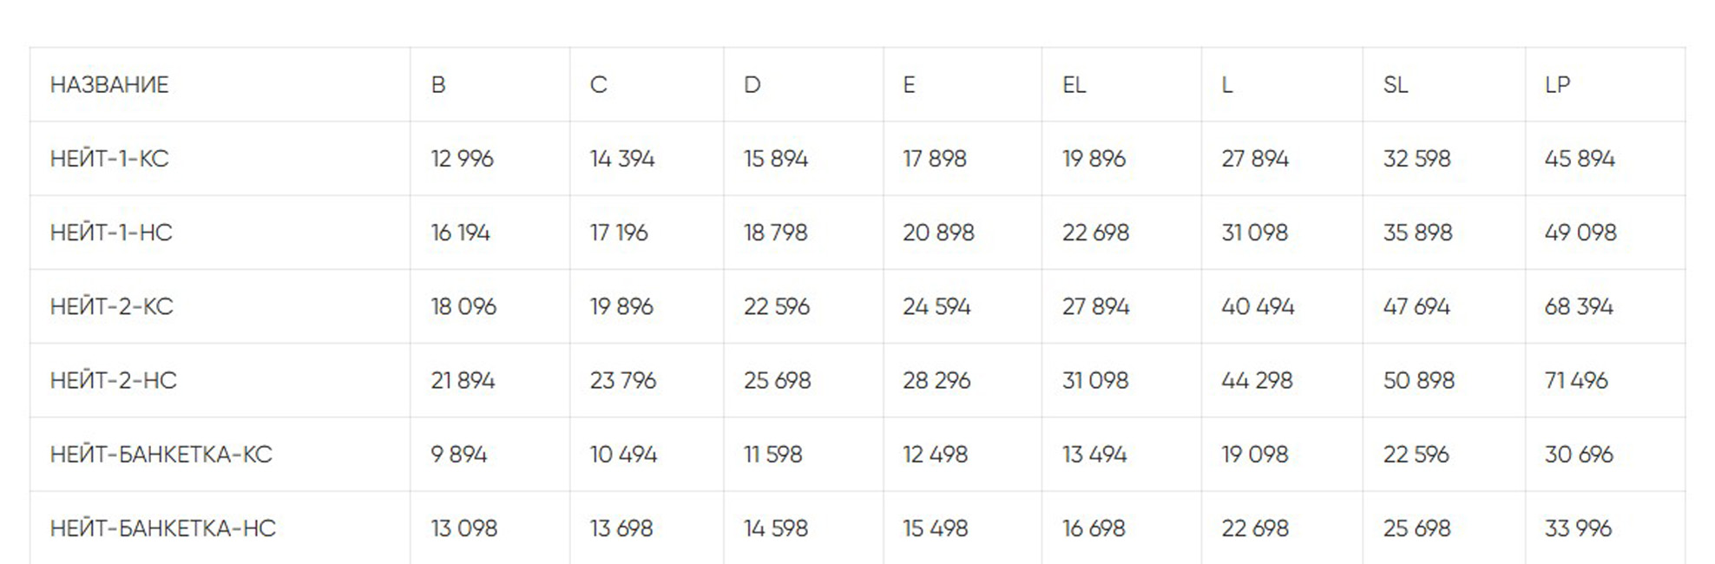
Task: Click the SL column header
Action: pyautogui.click(x=1395, y=85)
